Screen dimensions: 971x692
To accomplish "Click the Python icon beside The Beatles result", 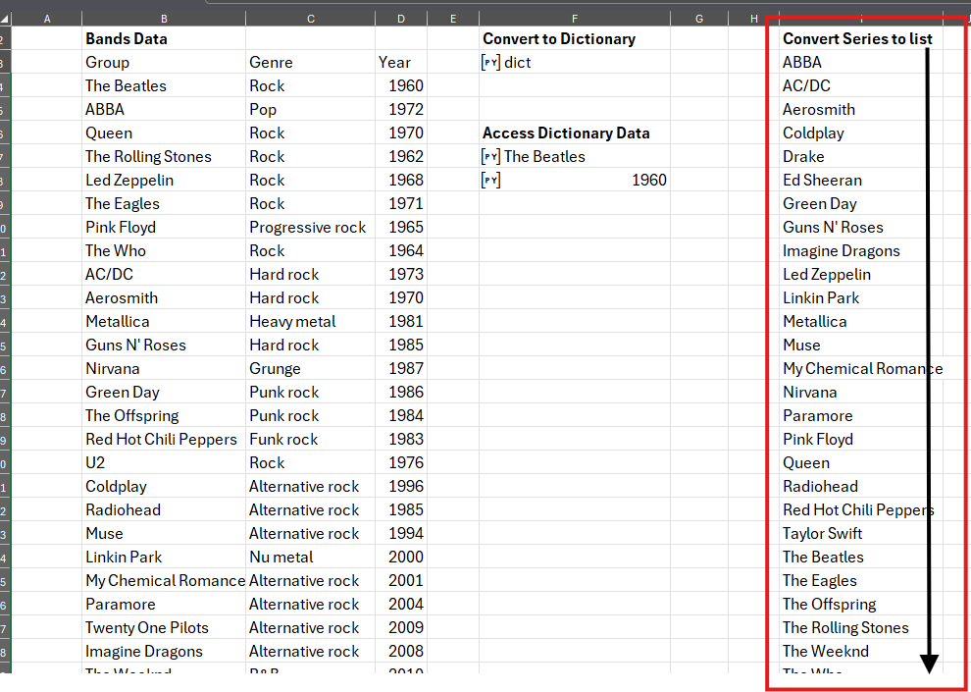I will tap(490, 156).
